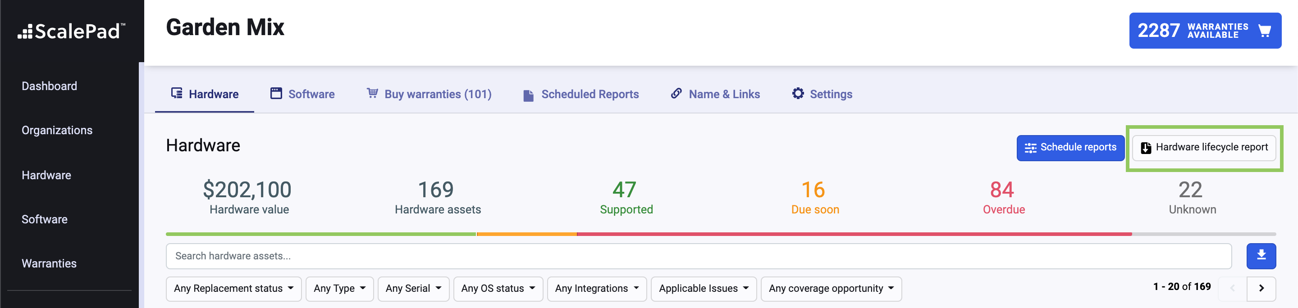Click the 84 Overdue stat
Image resolution: width=1298 pixels, height=308 pixels.
pyautogui.click(x=1004, y=198)
